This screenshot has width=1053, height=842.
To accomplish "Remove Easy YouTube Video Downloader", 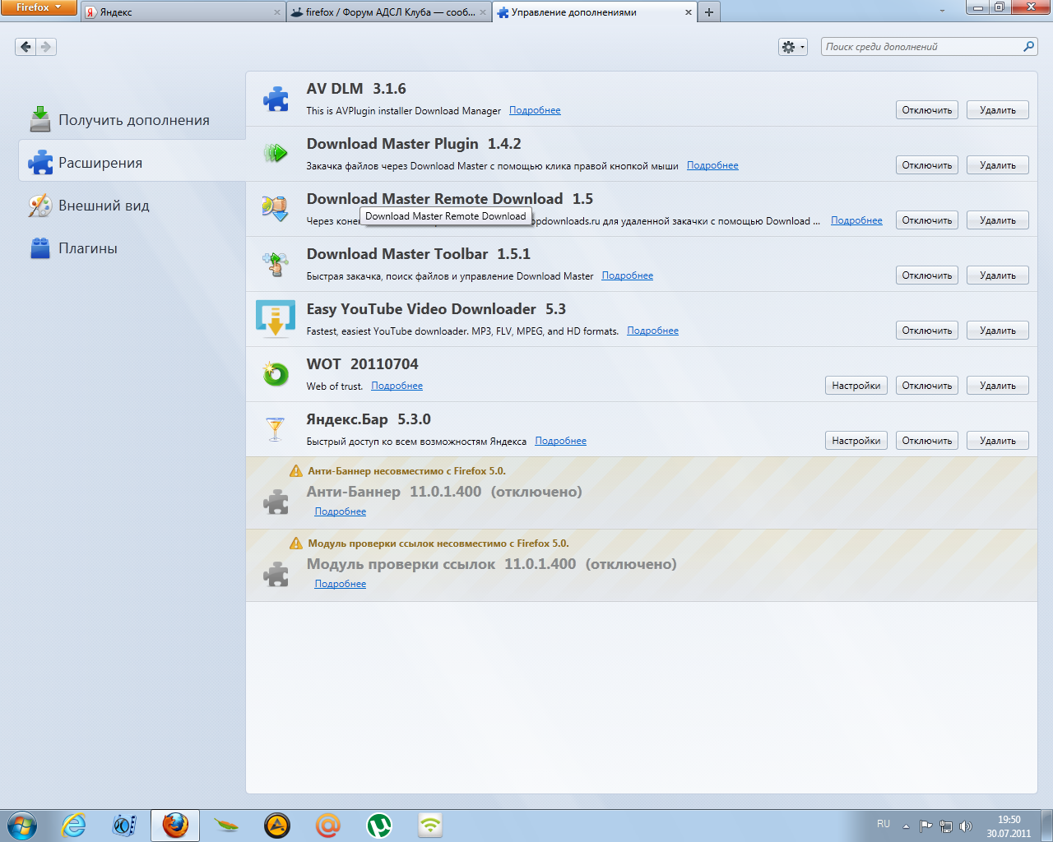I will 998,331.
